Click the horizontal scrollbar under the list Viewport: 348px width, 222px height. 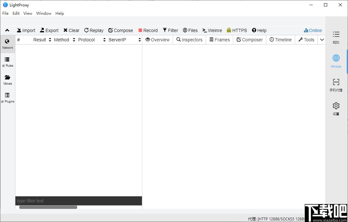pyautogui.click(x=48, y=207)
